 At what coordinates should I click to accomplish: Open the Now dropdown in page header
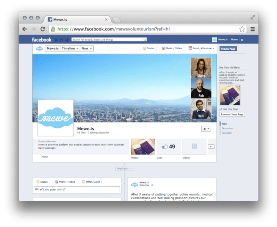click(x=87, y=48)
